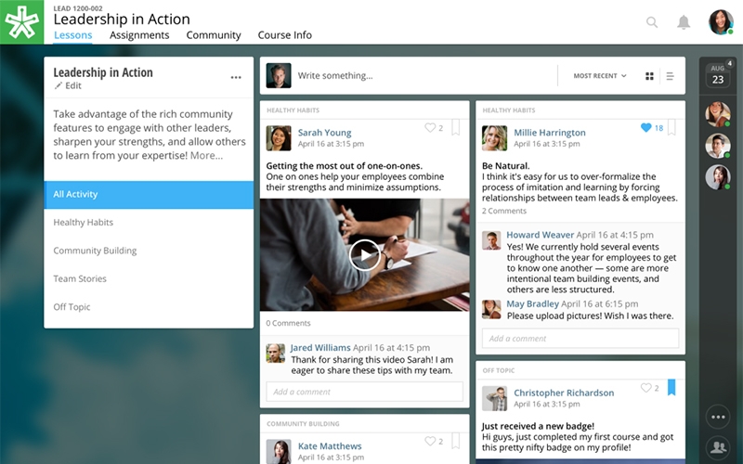Open the Assignments tab
The height and width of the screenshot is (464, 743).
point(139,35)
